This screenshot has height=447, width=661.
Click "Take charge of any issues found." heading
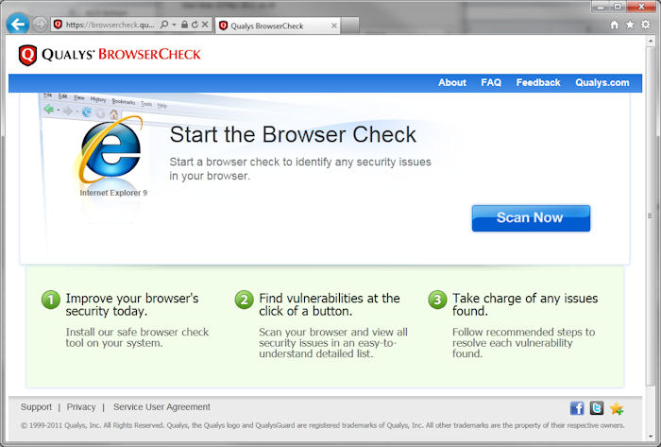click(525, 304)
